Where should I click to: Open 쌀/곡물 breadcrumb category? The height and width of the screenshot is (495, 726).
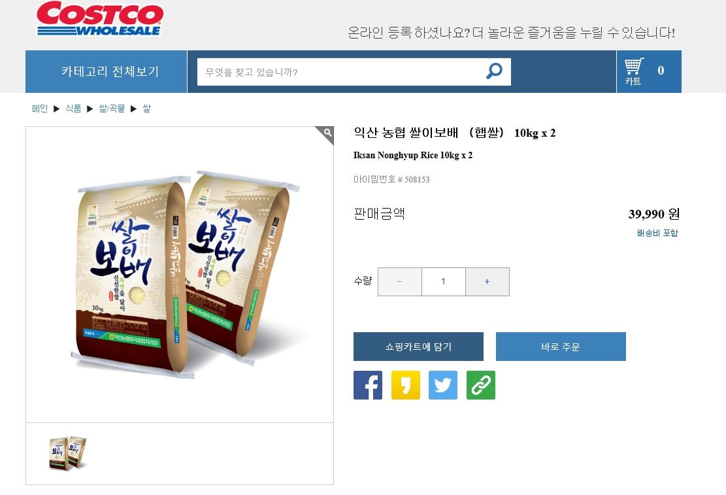[112, 109]
